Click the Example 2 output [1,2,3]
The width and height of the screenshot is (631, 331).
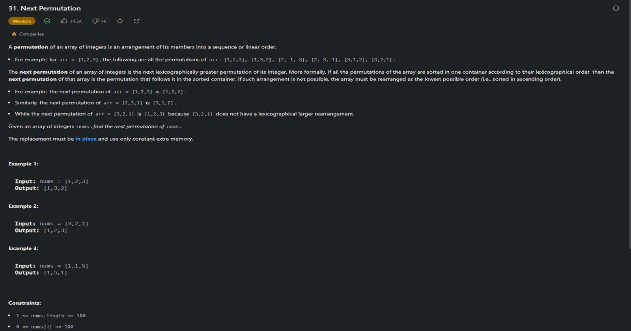(56, 231)
